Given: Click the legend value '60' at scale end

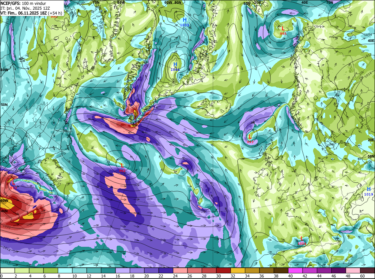Looking at the screenshot, I should click(x=362, y=276).
